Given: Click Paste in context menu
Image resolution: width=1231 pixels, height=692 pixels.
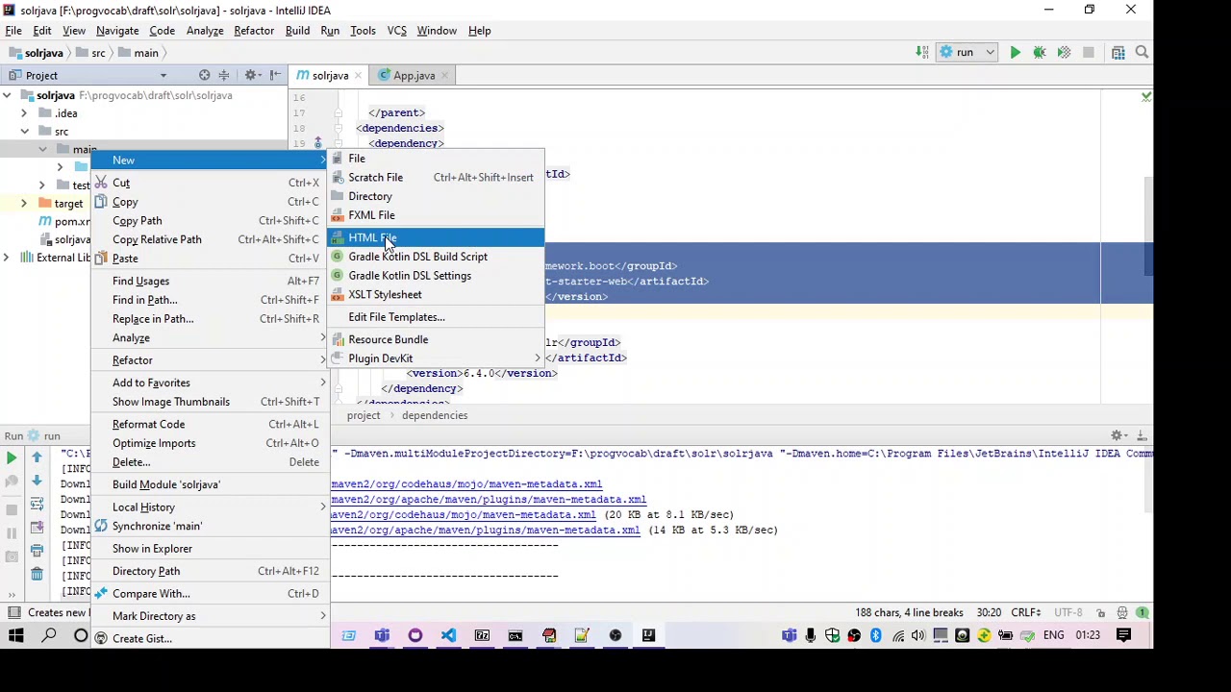Looking at the screenshot, I should click(x=210, y=259).
